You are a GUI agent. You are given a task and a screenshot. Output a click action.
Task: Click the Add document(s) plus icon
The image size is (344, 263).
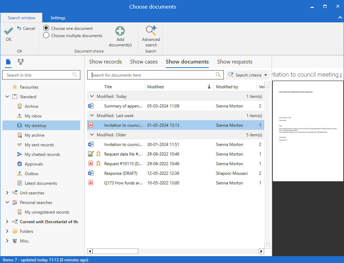coord(120,31)
